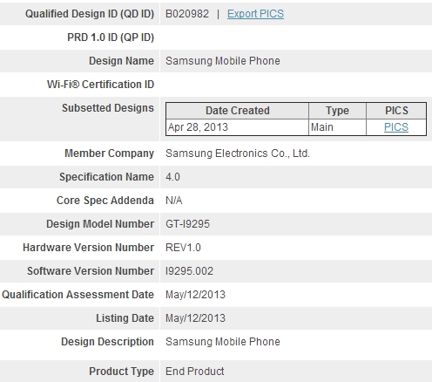Click the Qualification Assessment Date label
432x382 pixels.
[78, 295]
